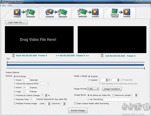Click the custom width spinner
Viewport: 151px width, 116px height.
pos(107,80)
